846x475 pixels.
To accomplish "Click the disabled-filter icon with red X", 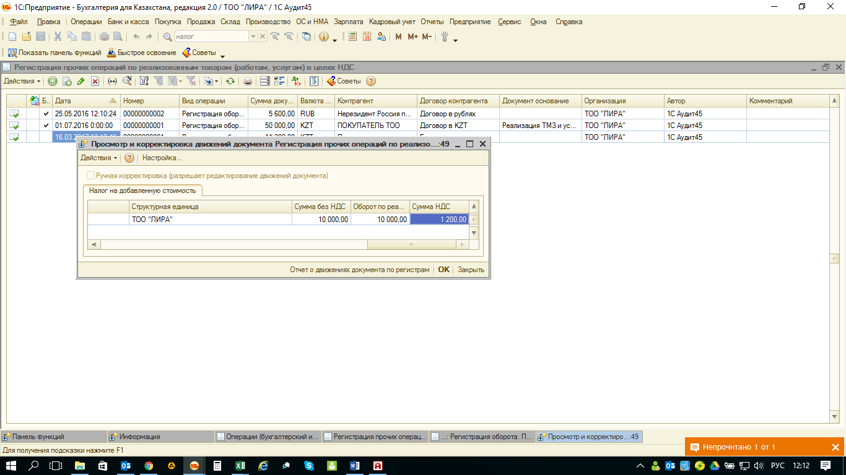I will click(x=191, y=81).
